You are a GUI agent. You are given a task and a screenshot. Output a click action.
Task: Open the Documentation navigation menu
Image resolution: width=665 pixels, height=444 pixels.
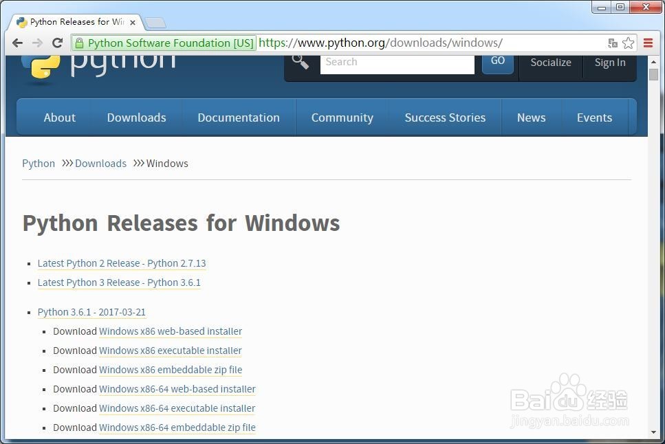[x=239, y=118]
